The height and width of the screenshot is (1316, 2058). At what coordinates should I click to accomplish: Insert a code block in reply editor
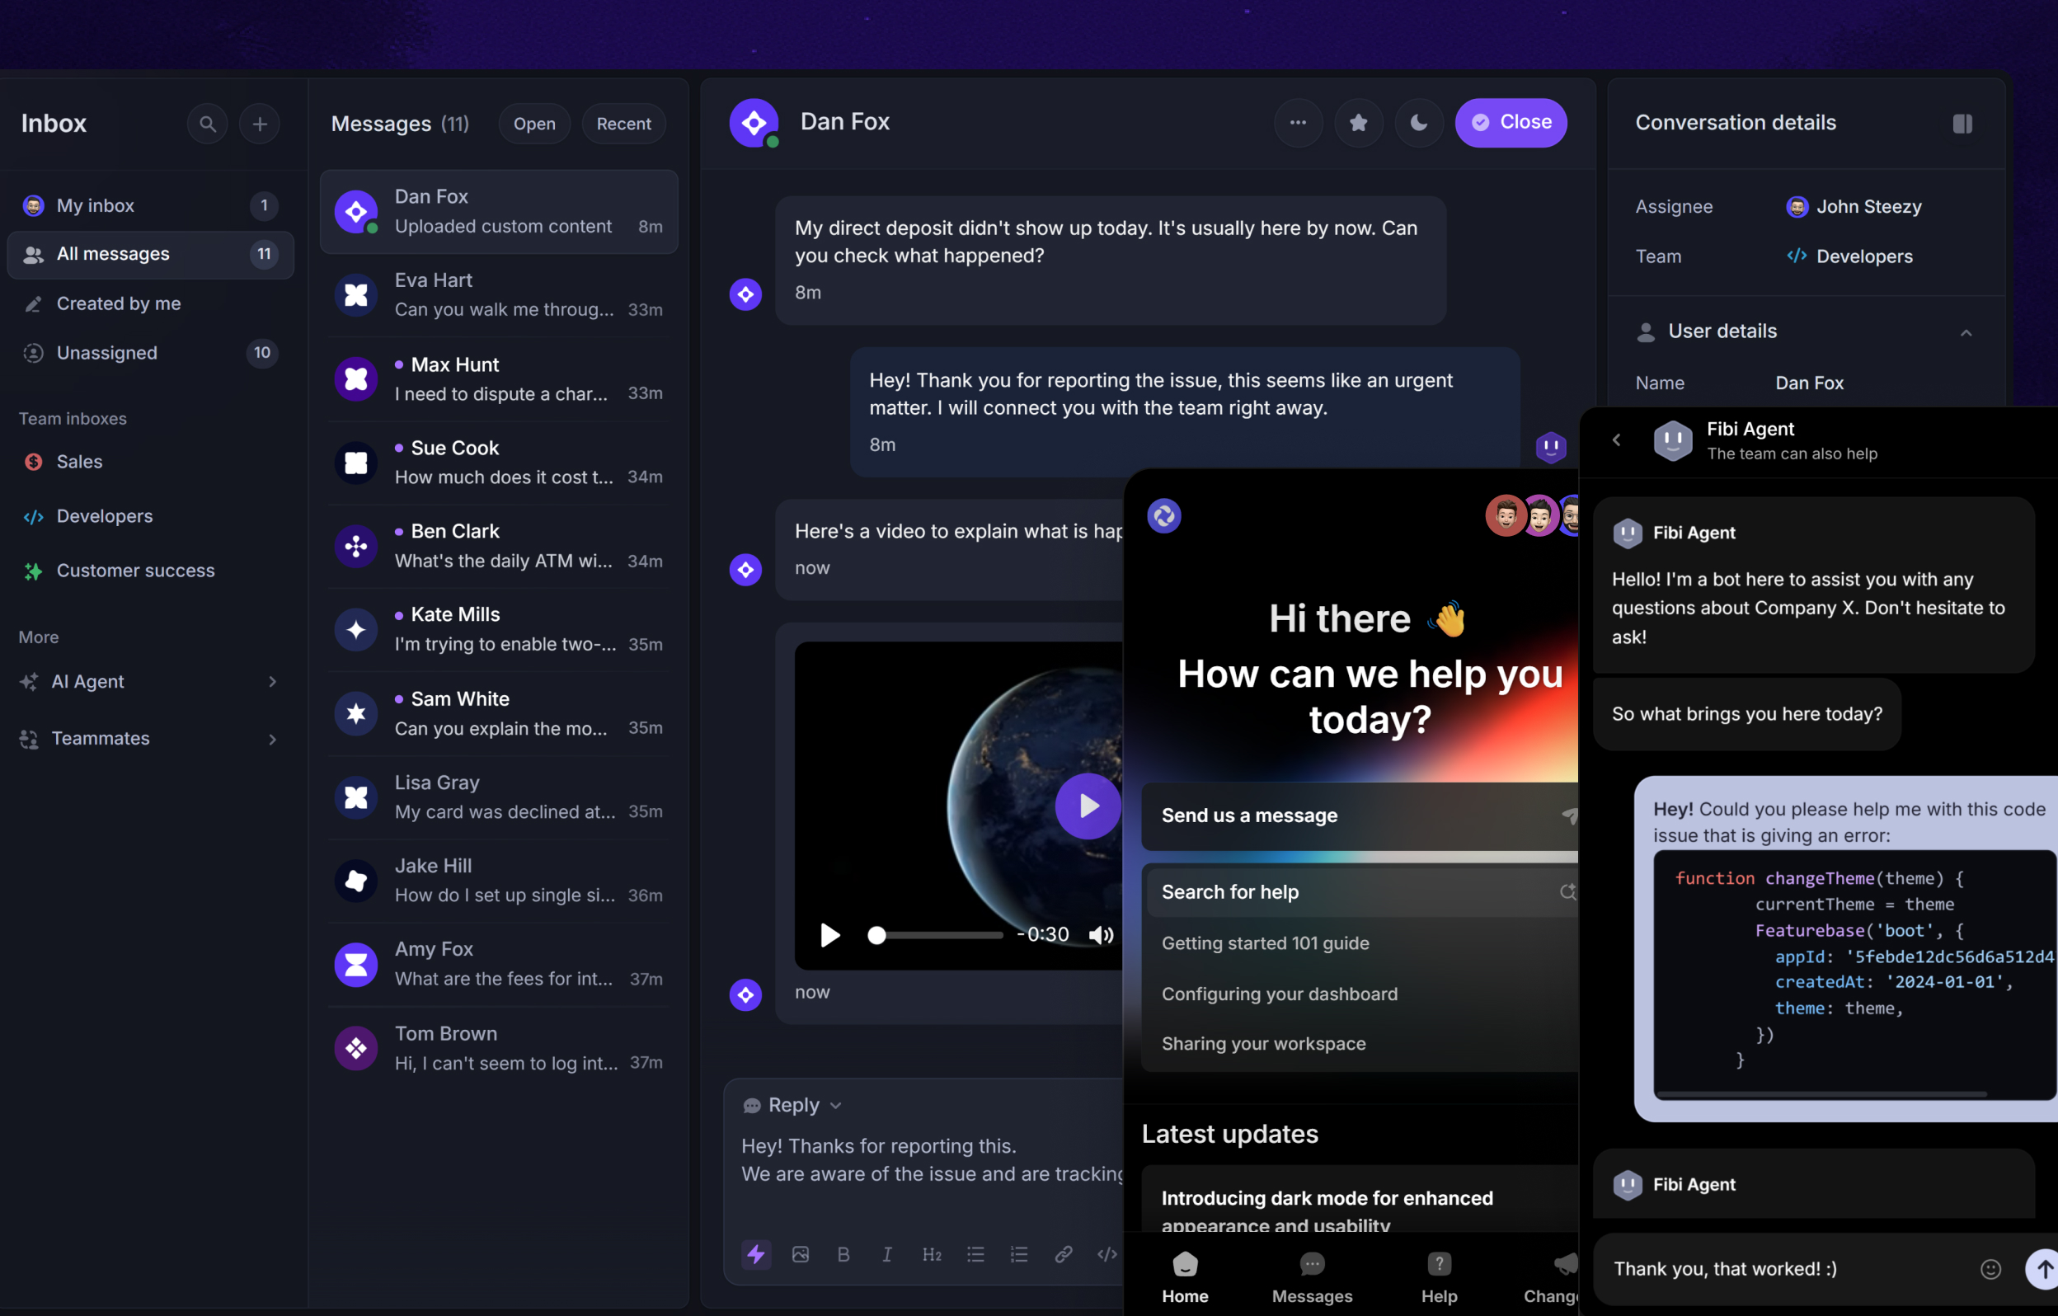pyautogui.click(x=1107, y=1253)
